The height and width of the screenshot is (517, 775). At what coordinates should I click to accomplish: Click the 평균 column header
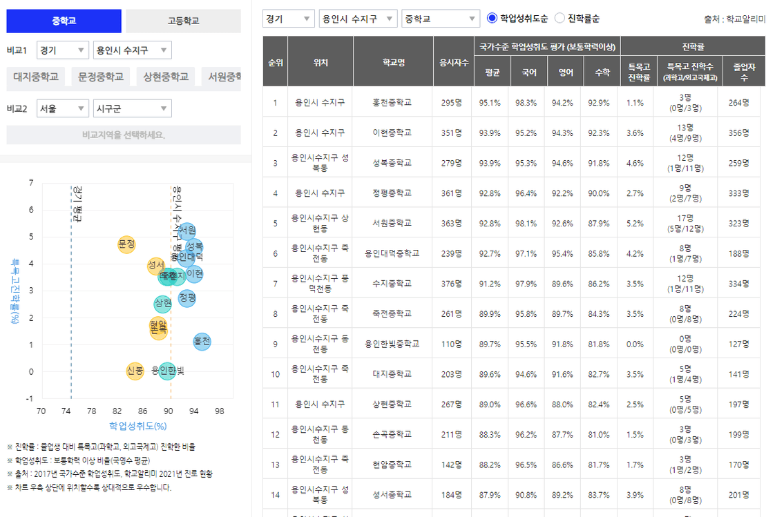(x=492, y=72)
